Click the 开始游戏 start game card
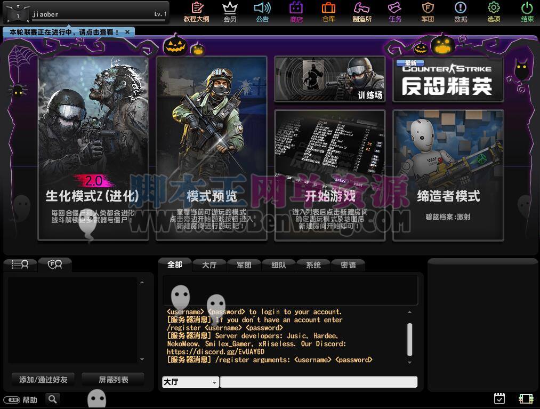The width and height of the screenshot is (540, 409). 329,175
